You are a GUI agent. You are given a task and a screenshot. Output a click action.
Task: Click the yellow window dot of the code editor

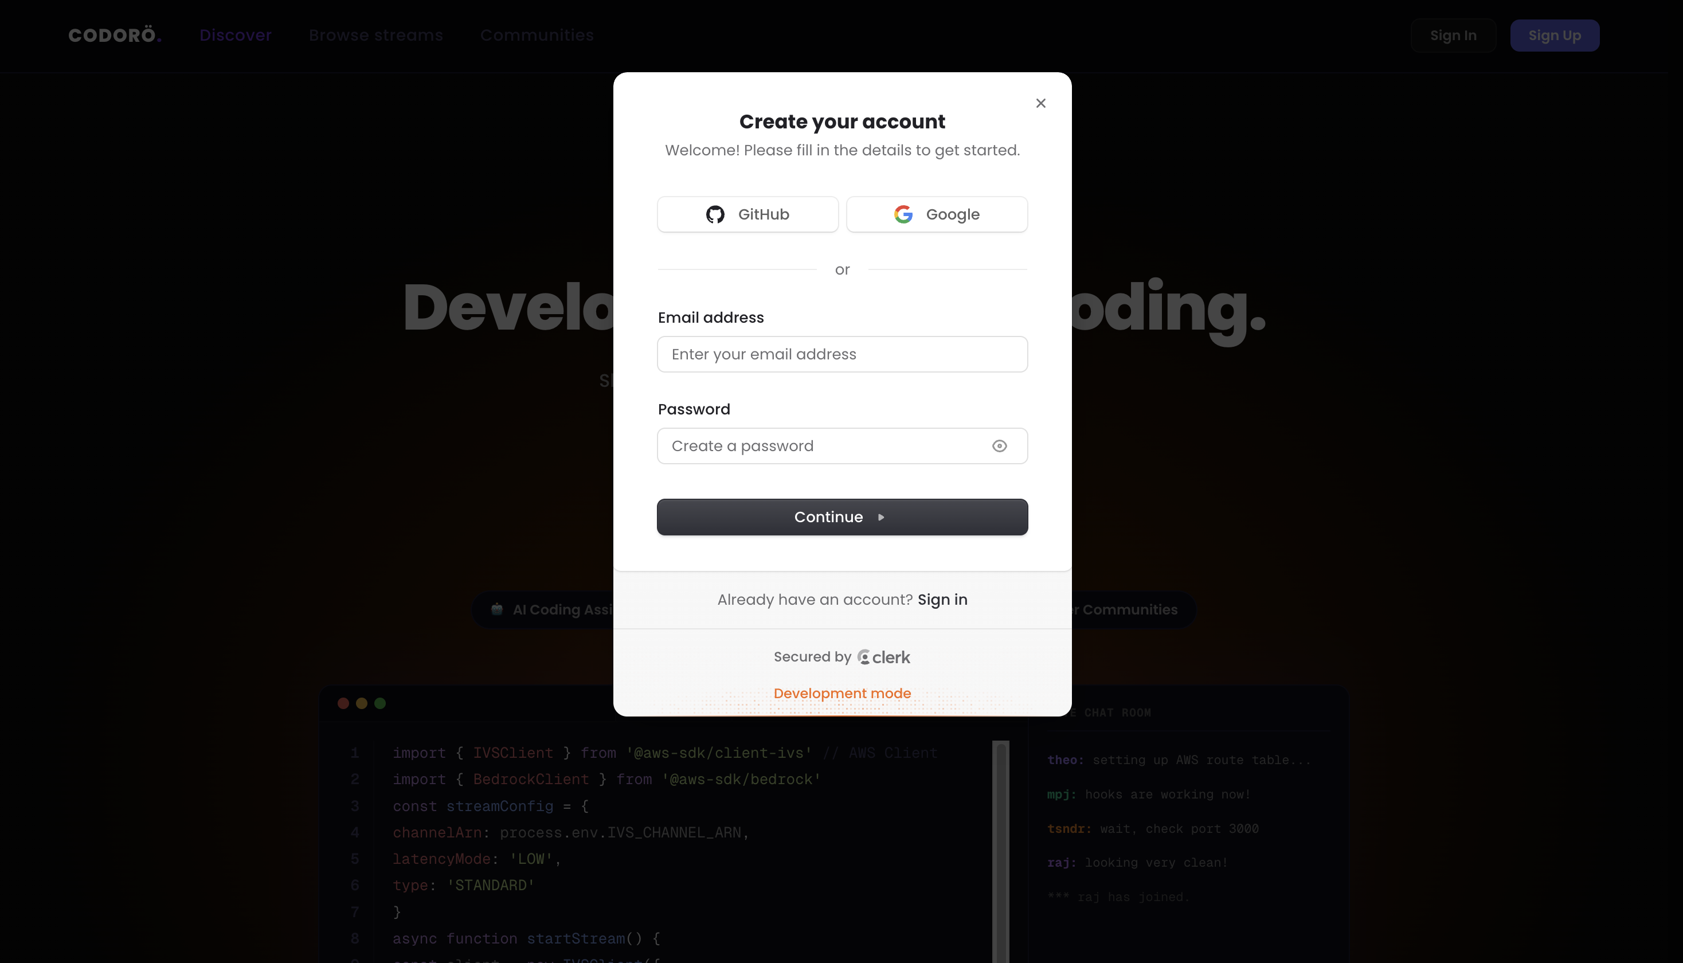[x=362, y=703]
